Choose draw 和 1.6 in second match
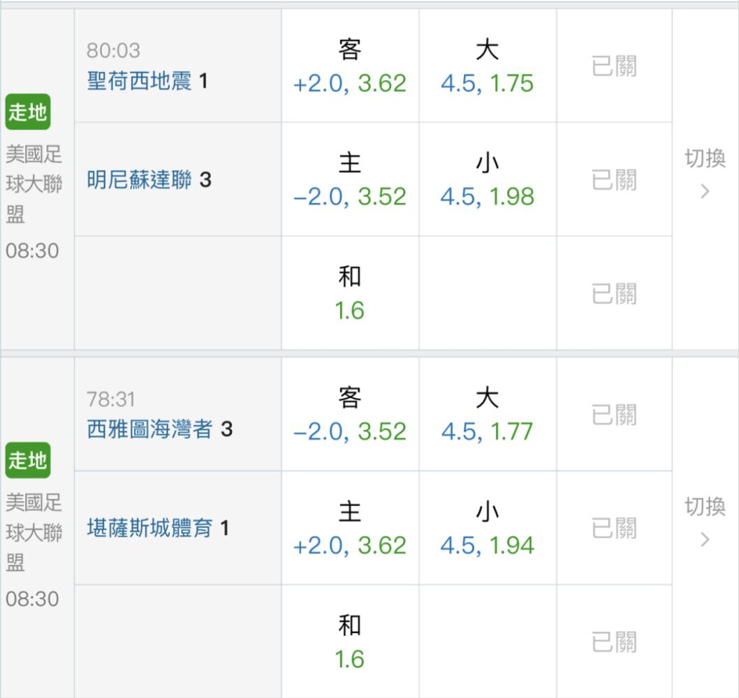Viewport: 739px width, 698px height. click(x=350, y=641)
